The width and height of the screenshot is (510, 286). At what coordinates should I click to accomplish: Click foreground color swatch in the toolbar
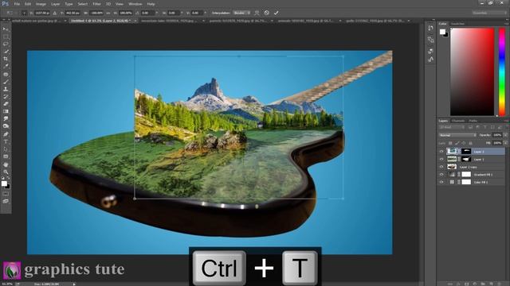click(x=4, y=184)
